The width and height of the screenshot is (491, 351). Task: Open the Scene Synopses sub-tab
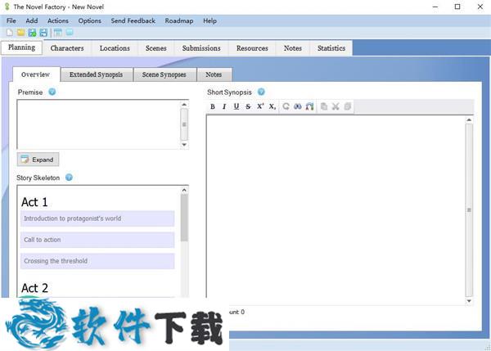pyautogui.click(x=164, y=74)
